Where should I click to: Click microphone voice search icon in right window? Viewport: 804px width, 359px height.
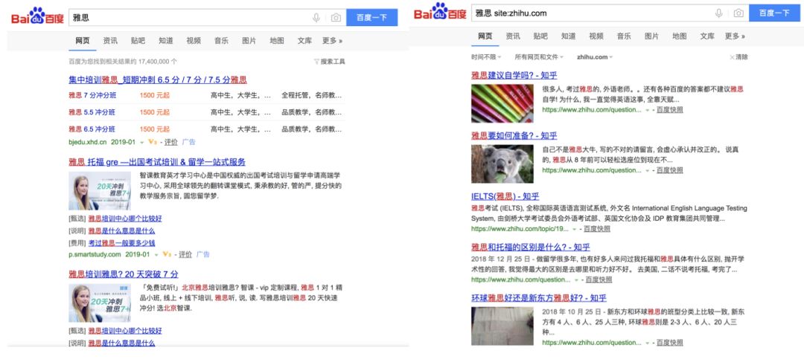pos(719,13)
